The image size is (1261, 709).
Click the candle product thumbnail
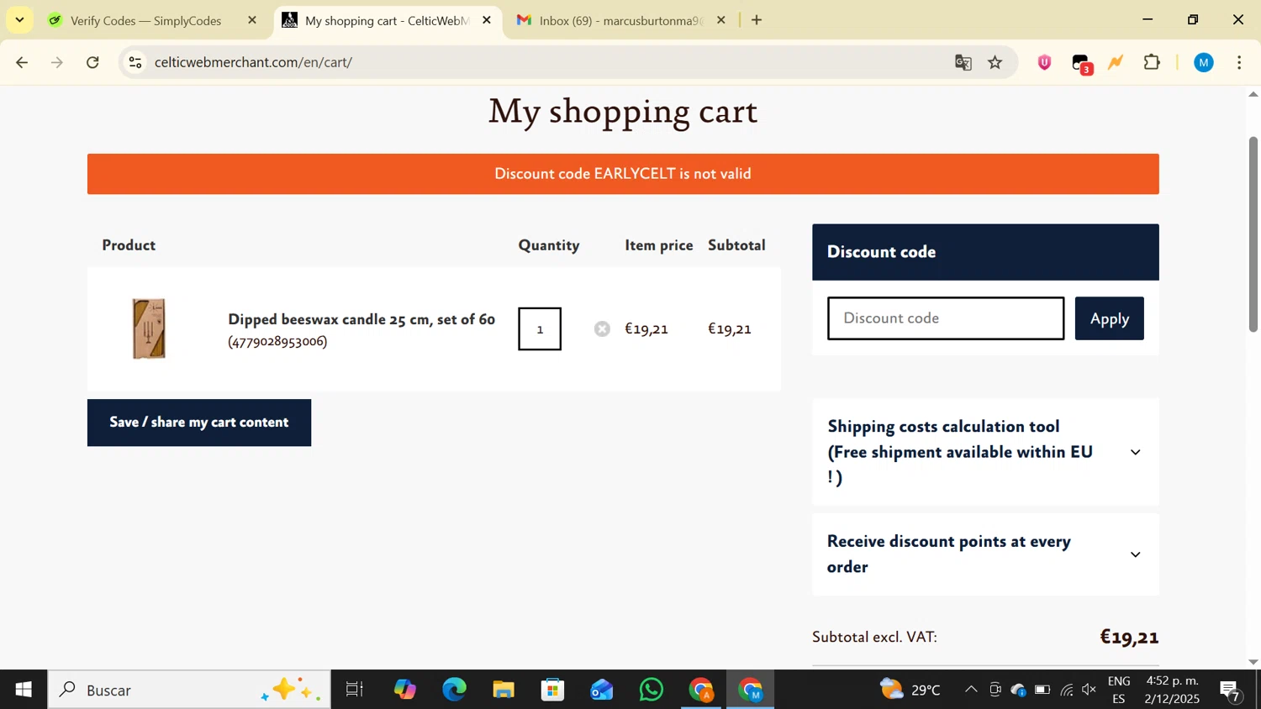149,329
